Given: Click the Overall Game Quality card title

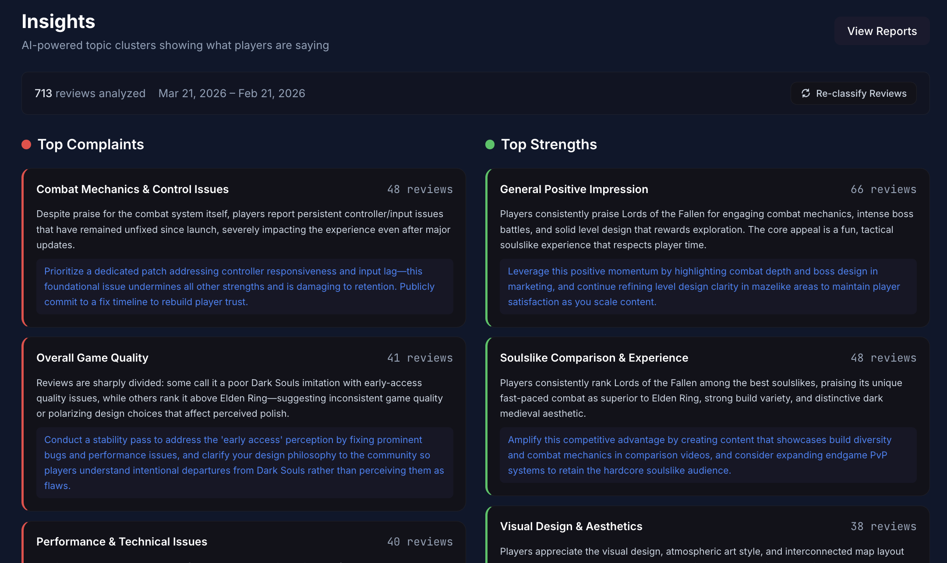Looking at the screenshot, I should click(x=92, y=358).
